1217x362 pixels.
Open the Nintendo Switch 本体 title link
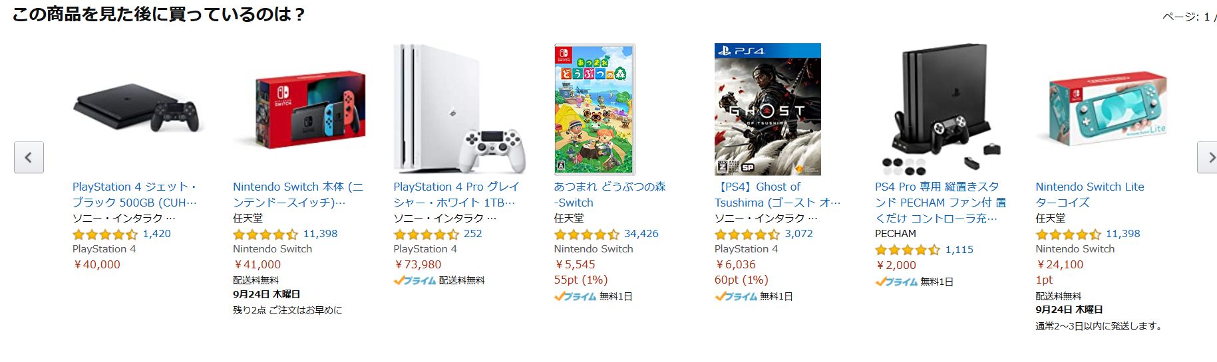(x=297, y=195)
